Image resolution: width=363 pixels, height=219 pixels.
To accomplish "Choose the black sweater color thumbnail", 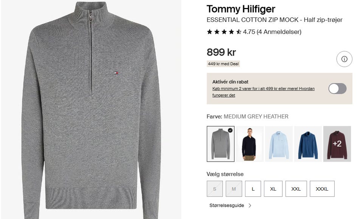I will tap(250, 144).
